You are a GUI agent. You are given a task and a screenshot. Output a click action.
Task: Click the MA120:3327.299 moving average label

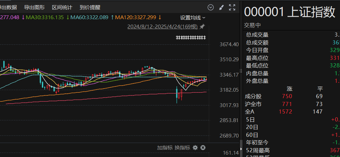(x=136, y=17)
